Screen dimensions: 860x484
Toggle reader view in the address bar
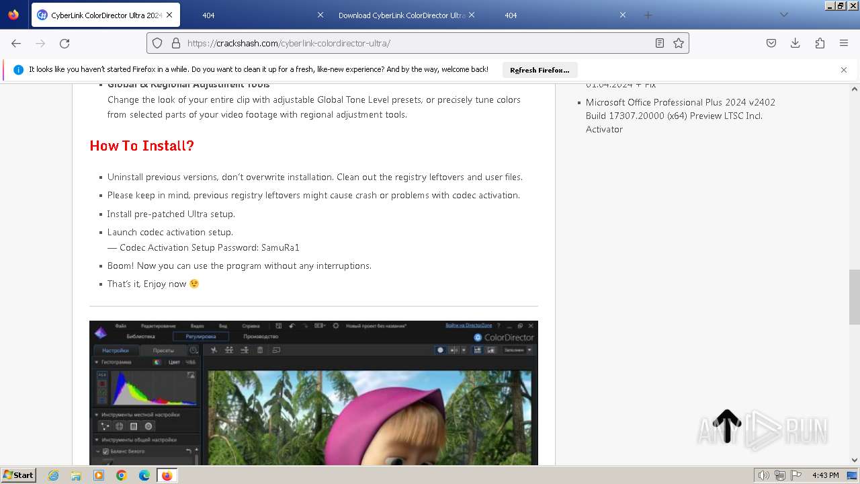660,43
